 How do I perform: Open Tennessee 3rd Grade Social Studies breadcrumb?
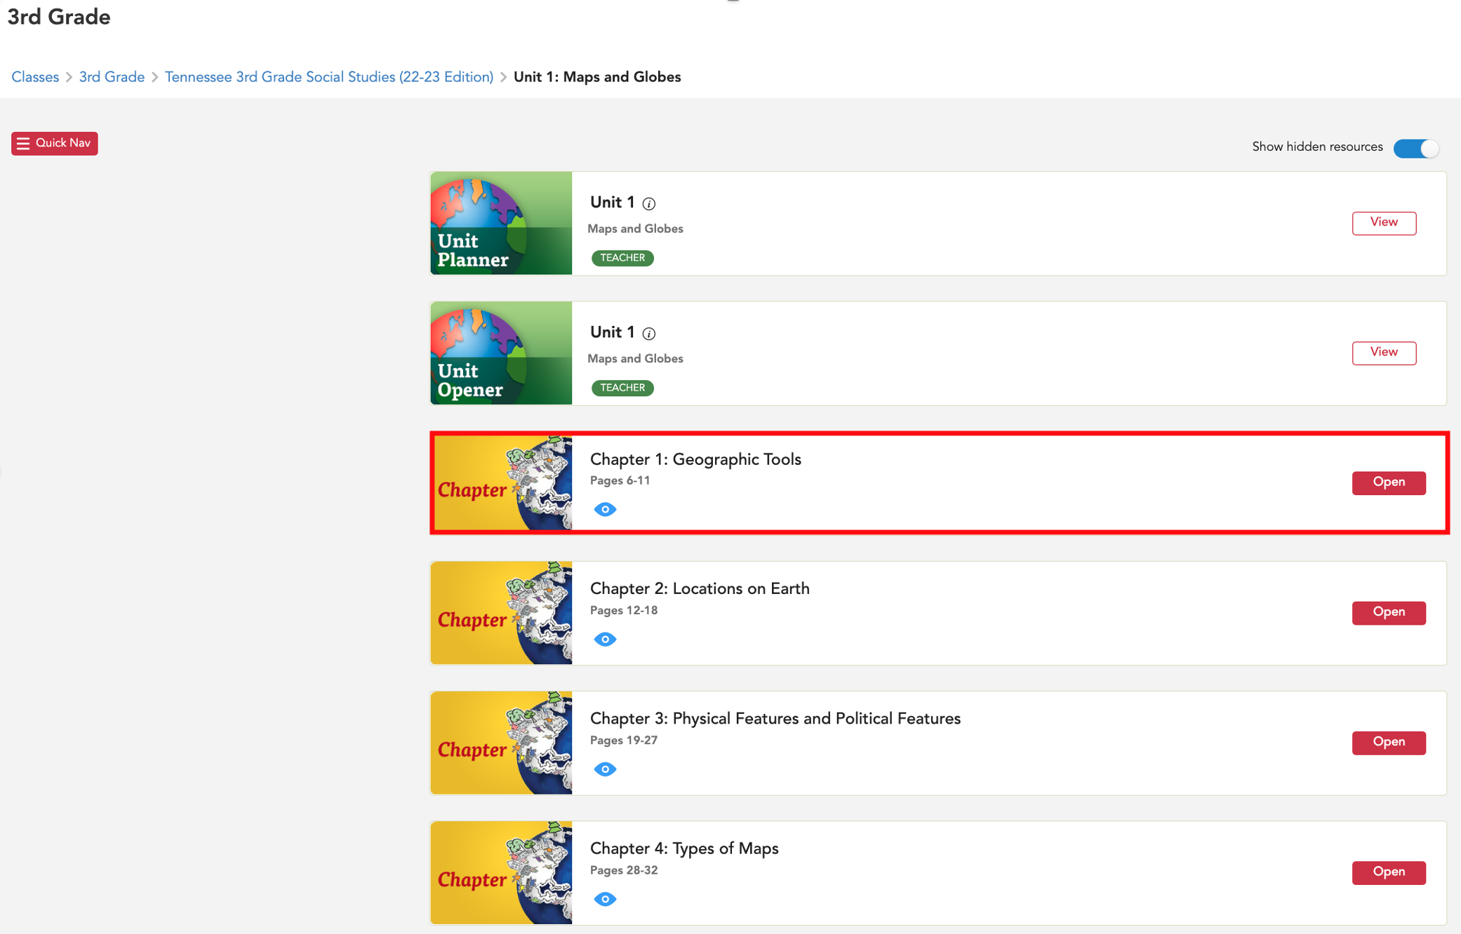point(329,77)
